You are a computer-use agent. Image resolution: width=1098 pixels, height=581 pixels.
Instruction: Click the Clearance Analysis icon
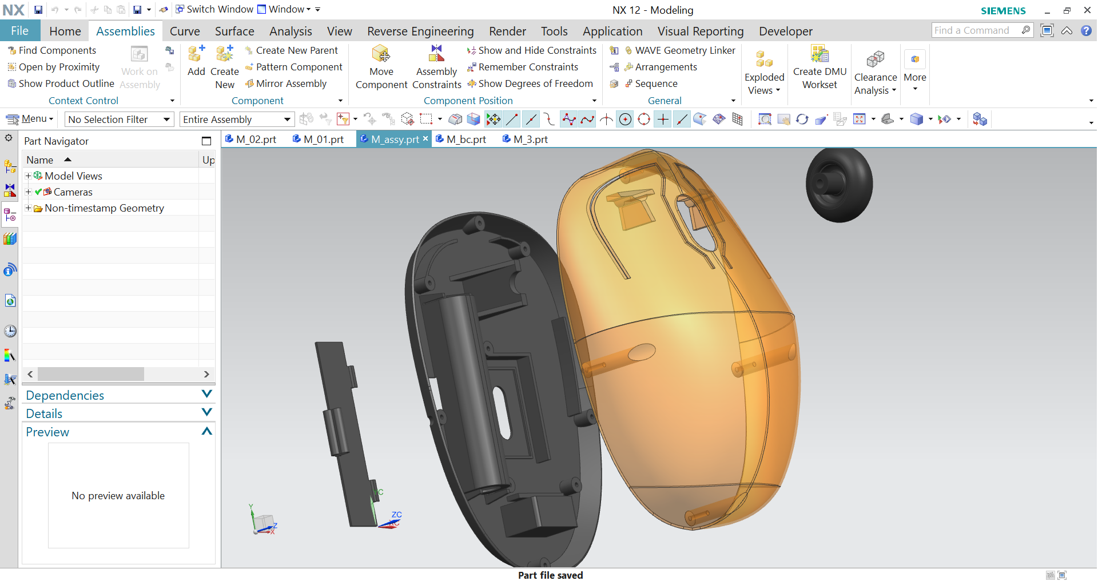tap(875, 59)
